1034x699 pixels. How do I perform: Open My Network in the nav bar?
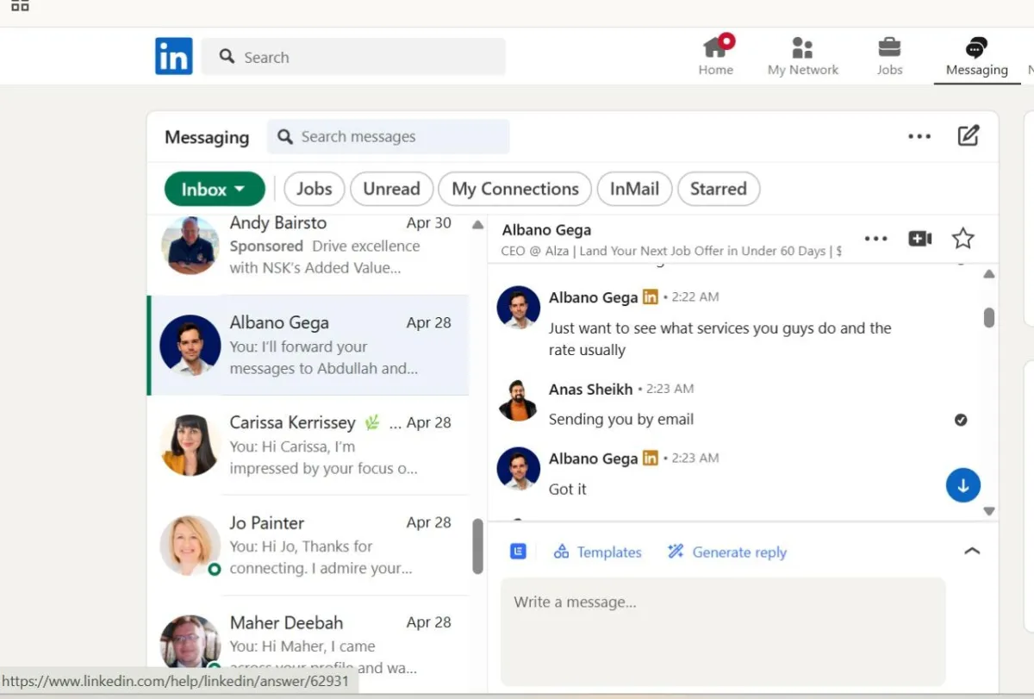point(802,56)
